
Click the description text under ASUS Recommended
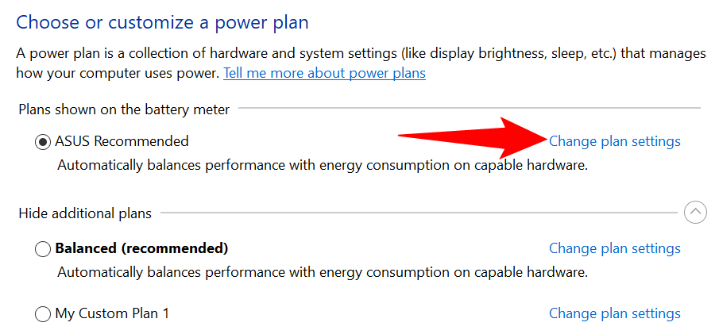click(322, 165)
